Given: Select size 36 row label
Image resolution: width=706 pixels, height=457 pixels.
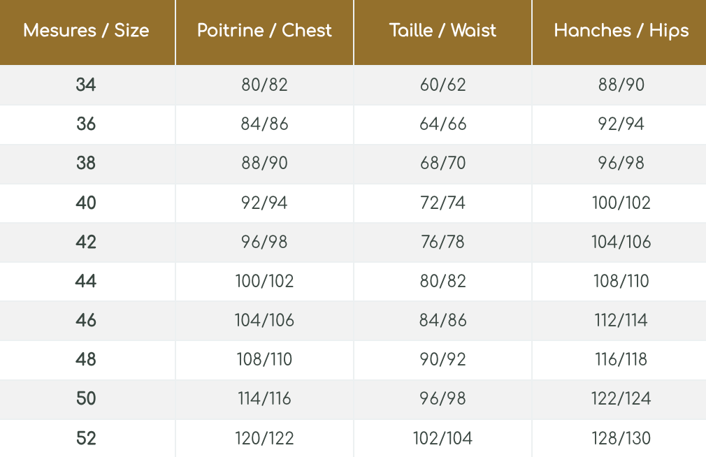Looking at the screenshot, I should 86,124.
